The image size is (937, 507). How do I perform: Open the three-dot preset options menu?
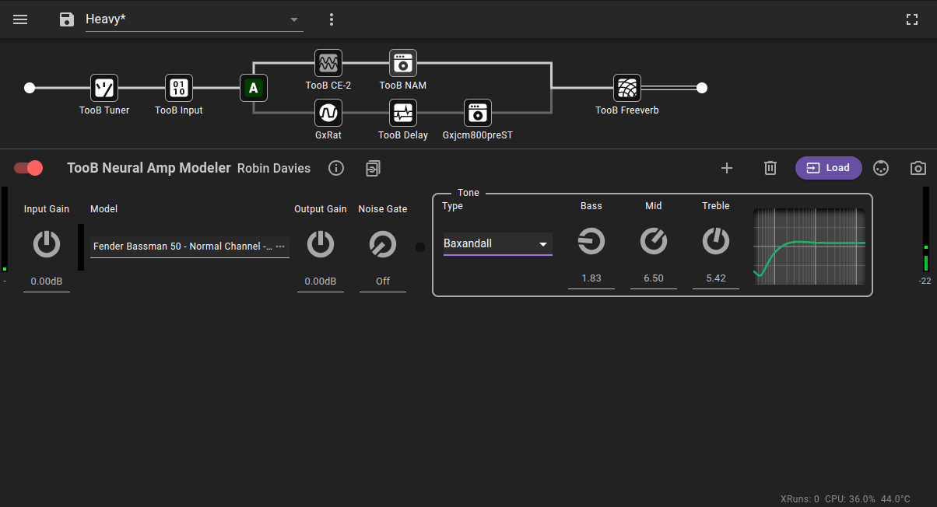tap(332, 19)
